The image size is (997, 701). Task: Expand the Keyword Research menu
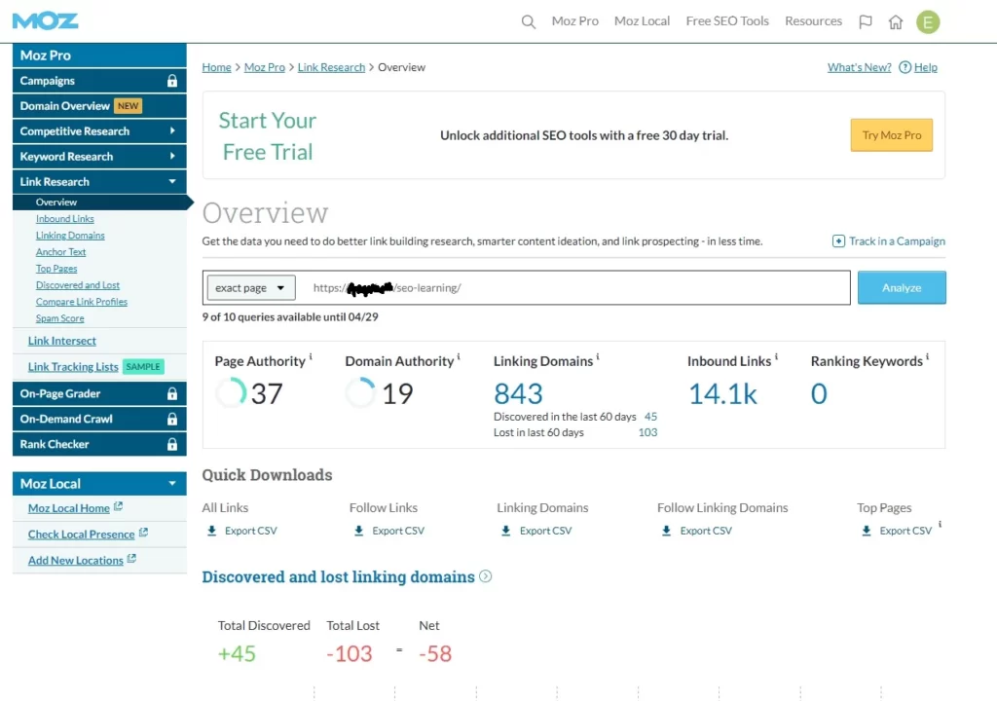coord(99,157)
